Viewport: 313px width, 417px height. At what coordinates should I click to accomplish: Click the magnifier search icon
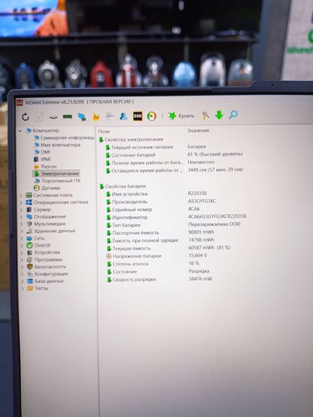[233, 115]
